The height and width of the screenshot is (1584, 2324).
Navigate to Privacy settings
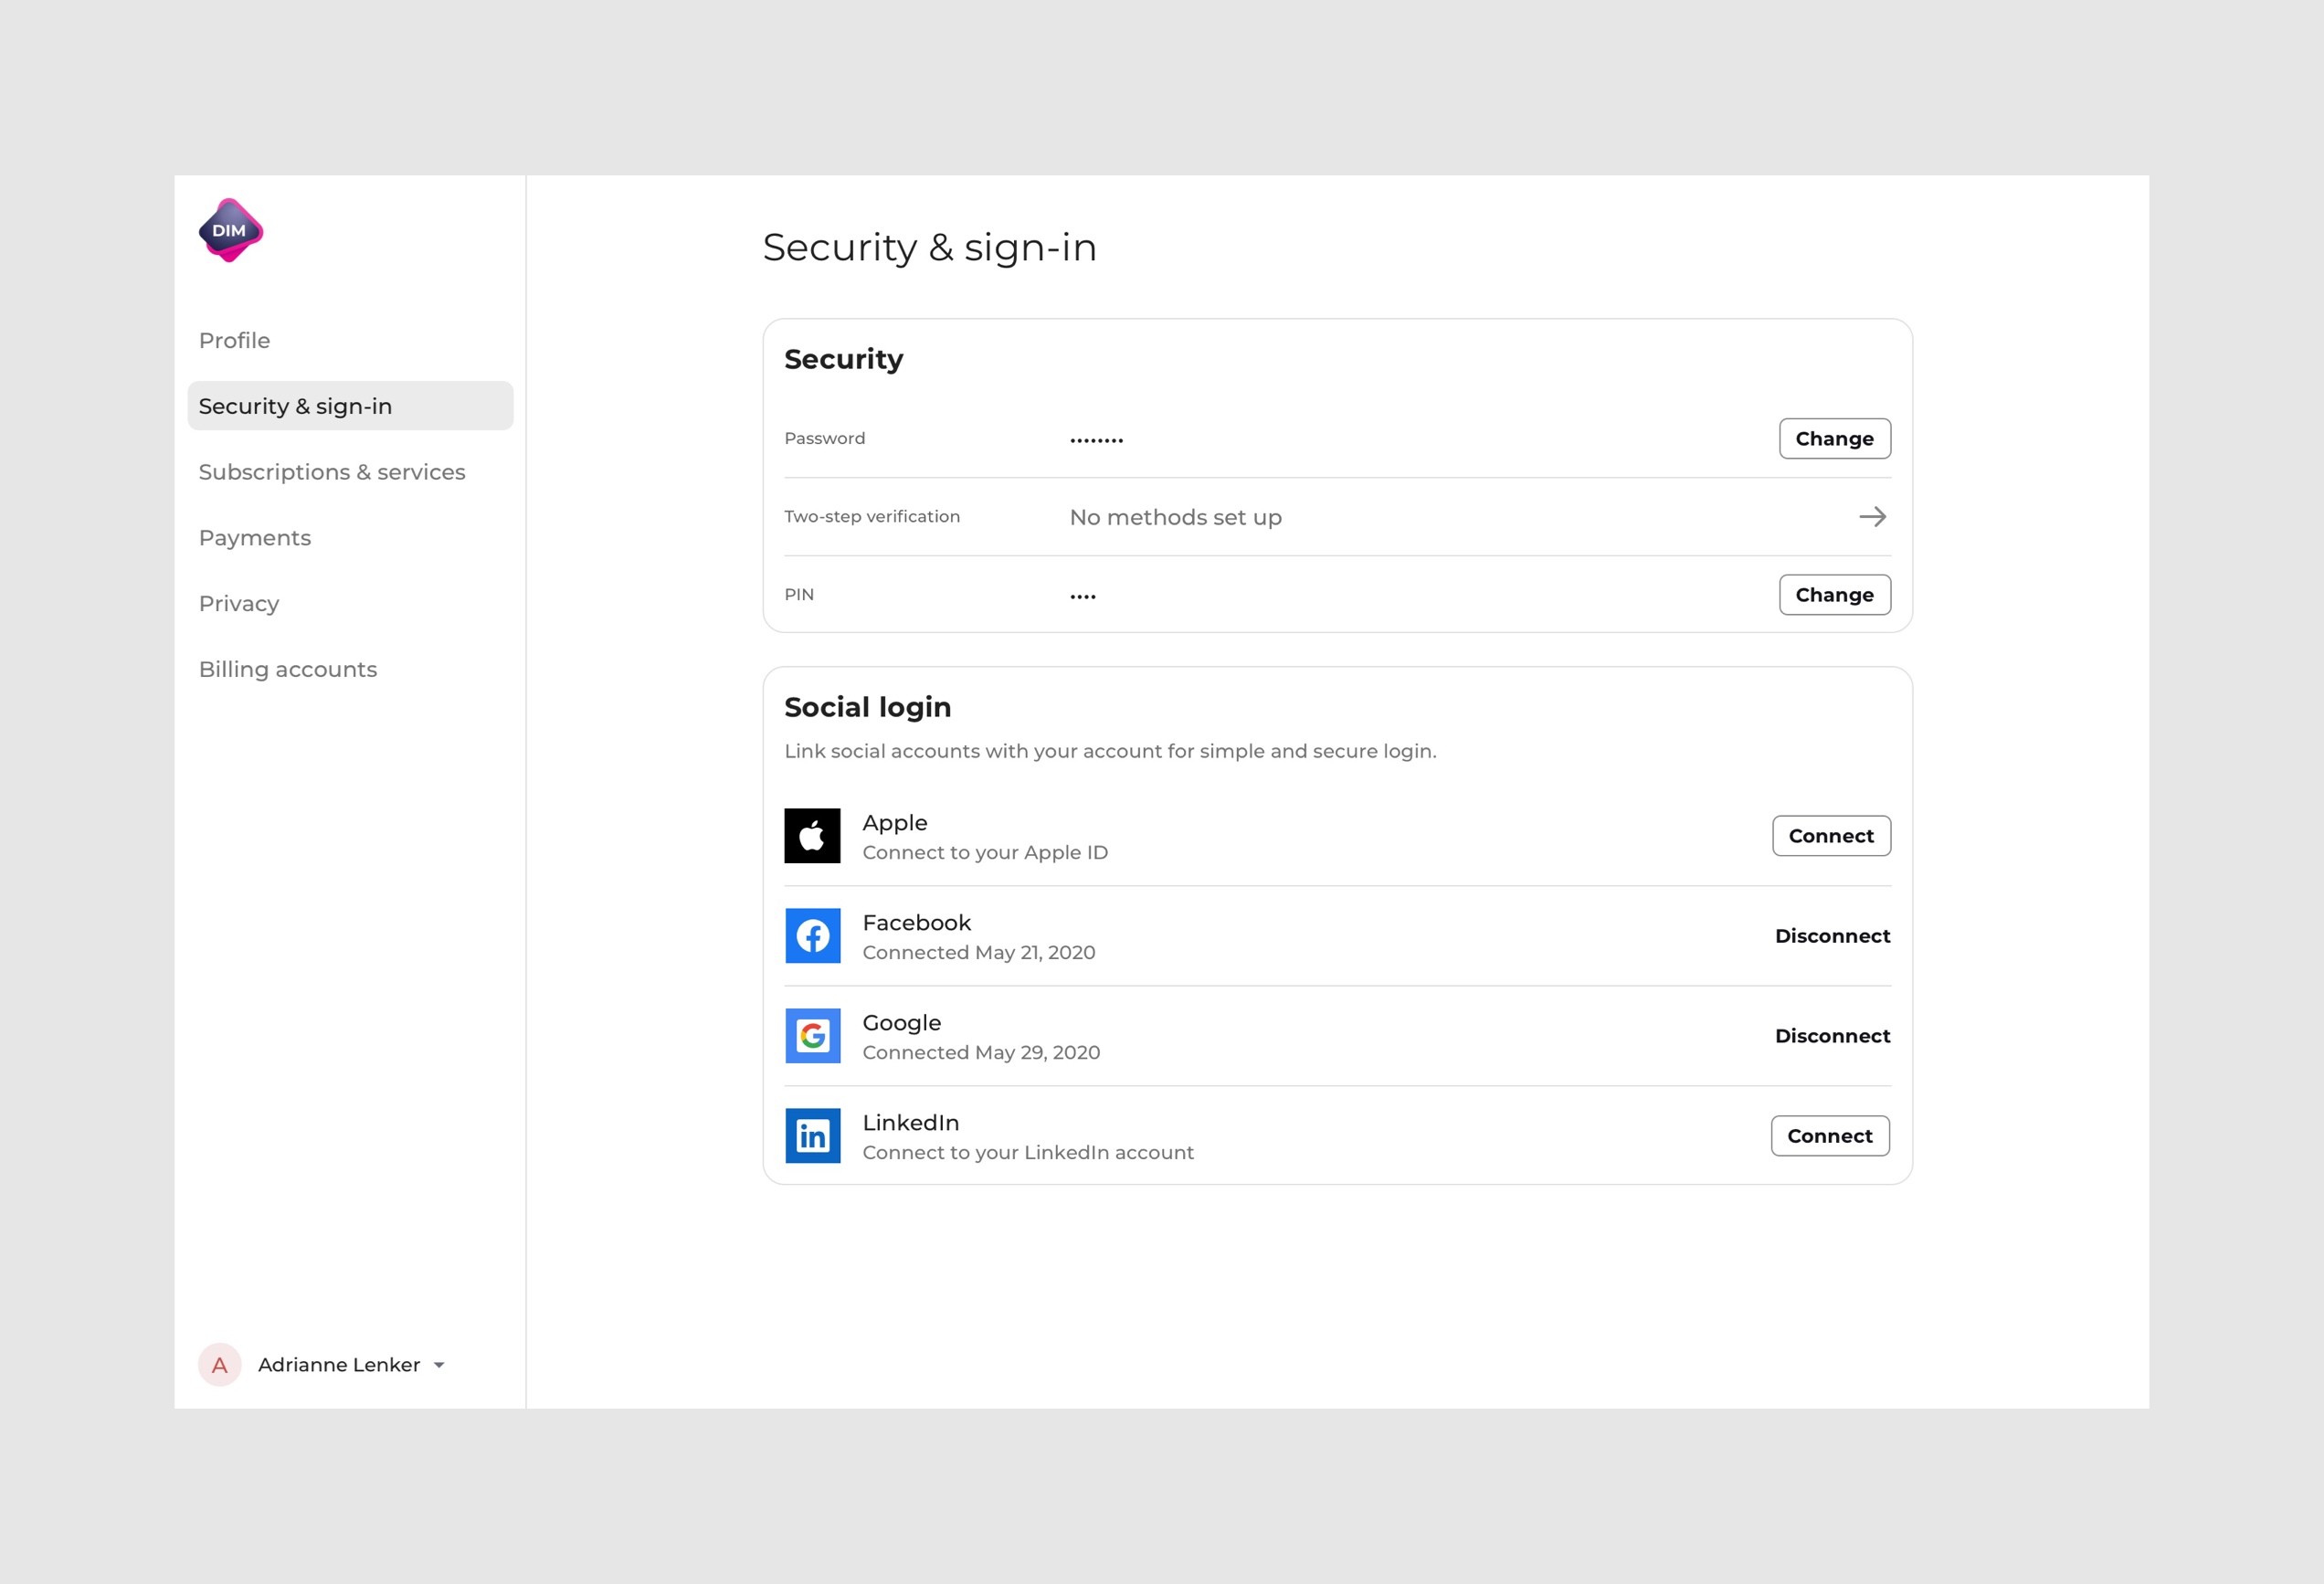coord(239,603)
